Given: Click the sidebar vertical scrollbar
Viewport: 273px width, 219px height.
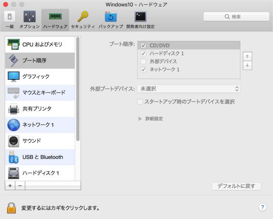Looking at the screenshot, I should coord(78,90).
